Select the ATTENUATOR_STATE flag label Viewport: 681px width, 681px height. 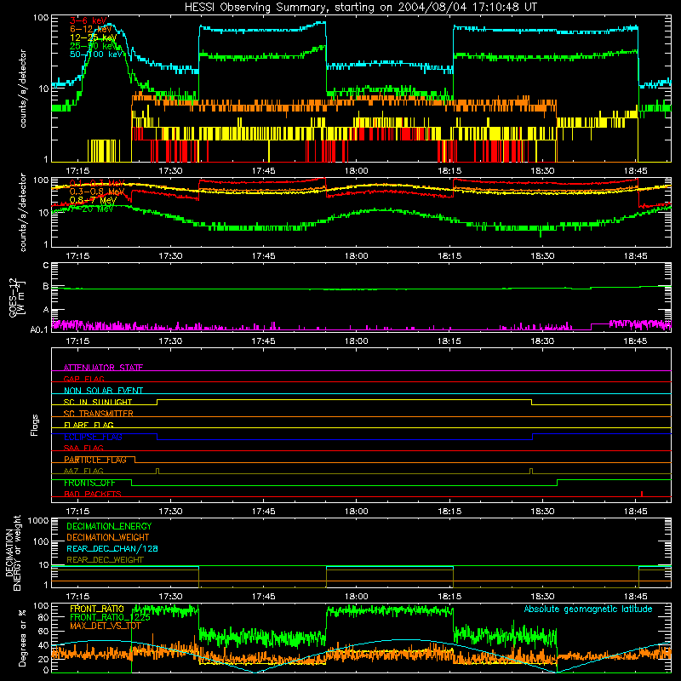pos(103,368)
